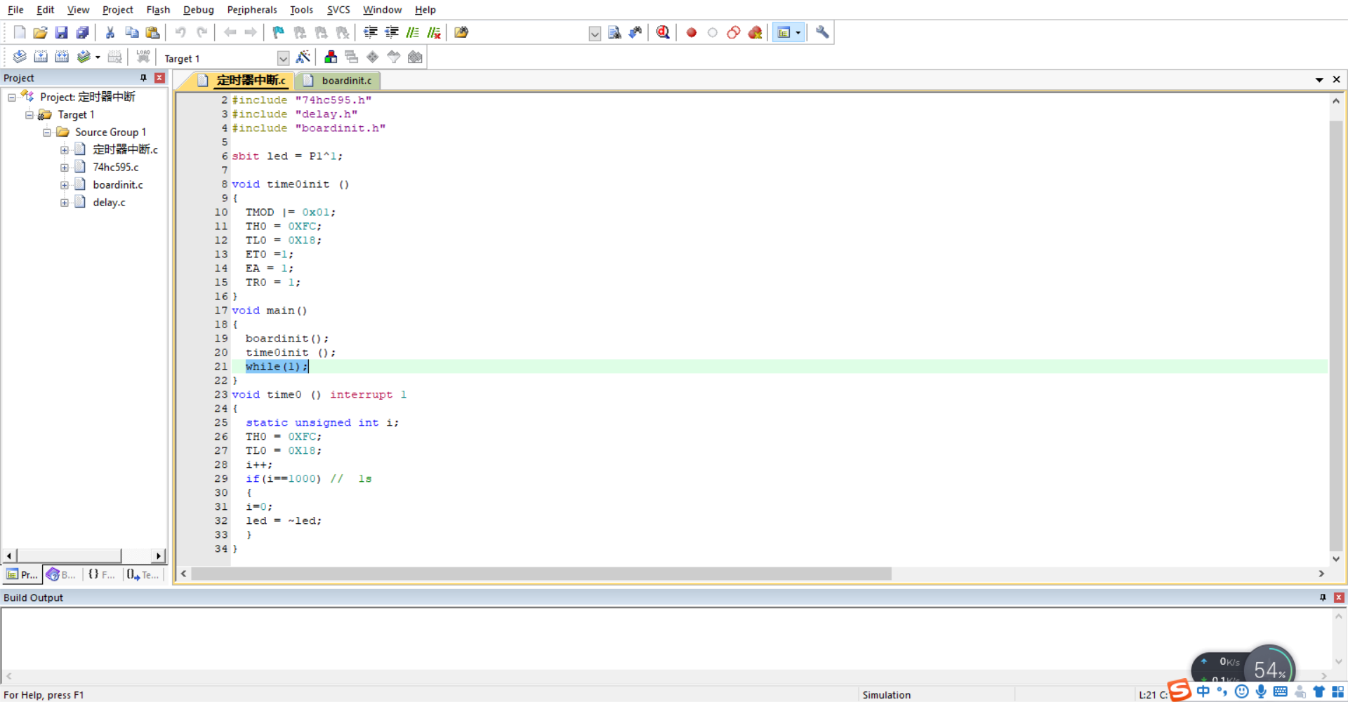Viewport: 1348px width, 702px height.
Task: Open the Target 1 selection dropdown
Action: tap(283, 58)
